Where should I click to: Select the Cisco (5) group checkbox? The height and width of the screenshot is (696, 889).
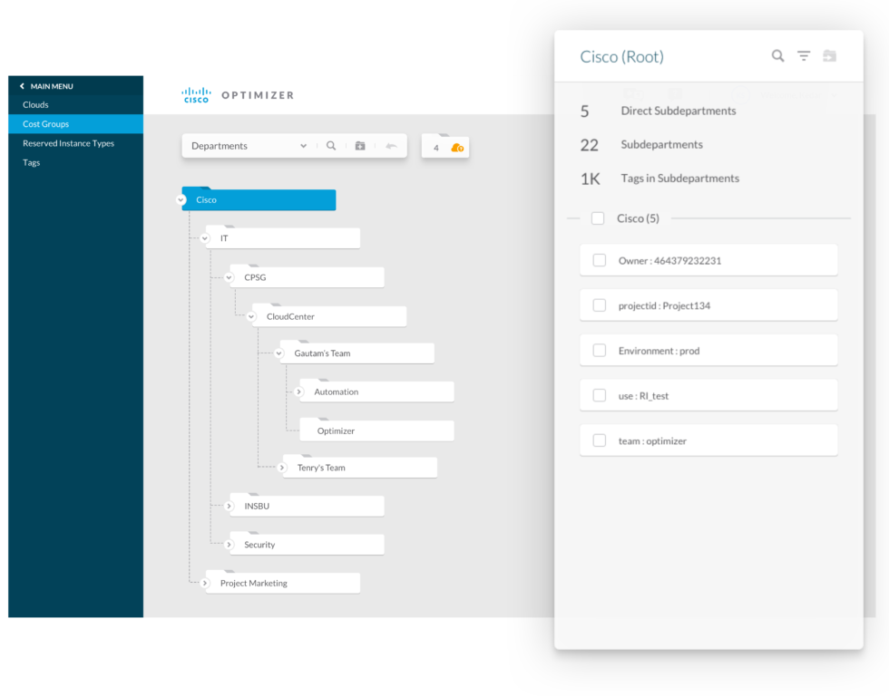point(598,218)
